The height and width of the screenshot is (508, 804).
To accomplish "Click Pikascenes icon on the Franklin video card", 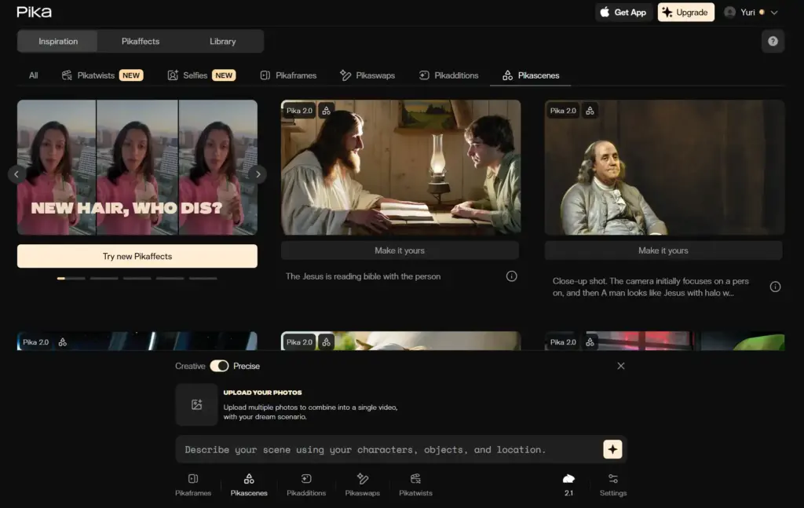I will [x=590, y=111].
